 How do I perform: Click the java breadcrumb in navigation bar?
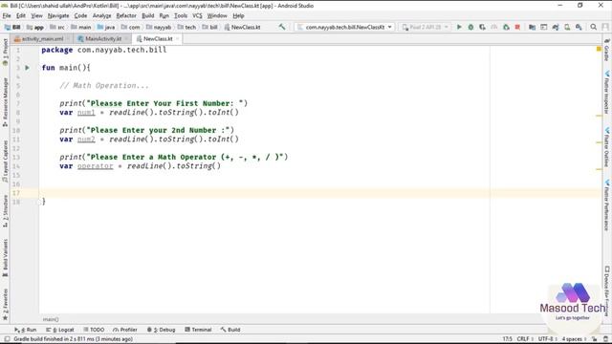(106, 28)
